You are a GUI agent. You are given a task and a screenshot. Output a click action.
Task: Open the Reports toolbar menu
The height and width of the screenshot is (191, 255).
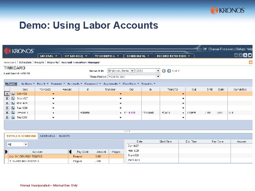[x=148, y=83]
